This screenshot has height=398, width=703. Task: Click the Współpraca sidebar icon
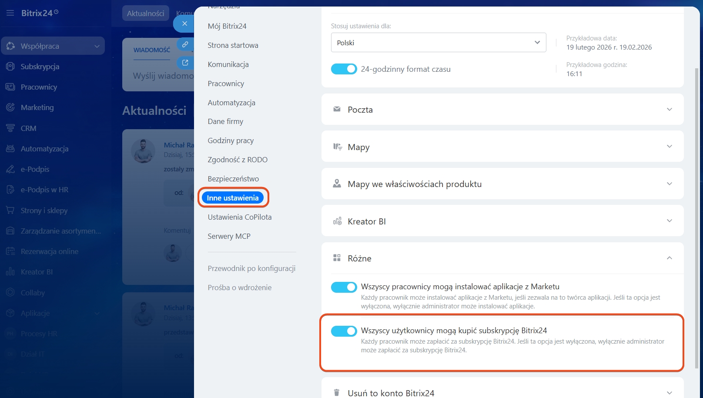pyautogui.click(x=10, y=46)
